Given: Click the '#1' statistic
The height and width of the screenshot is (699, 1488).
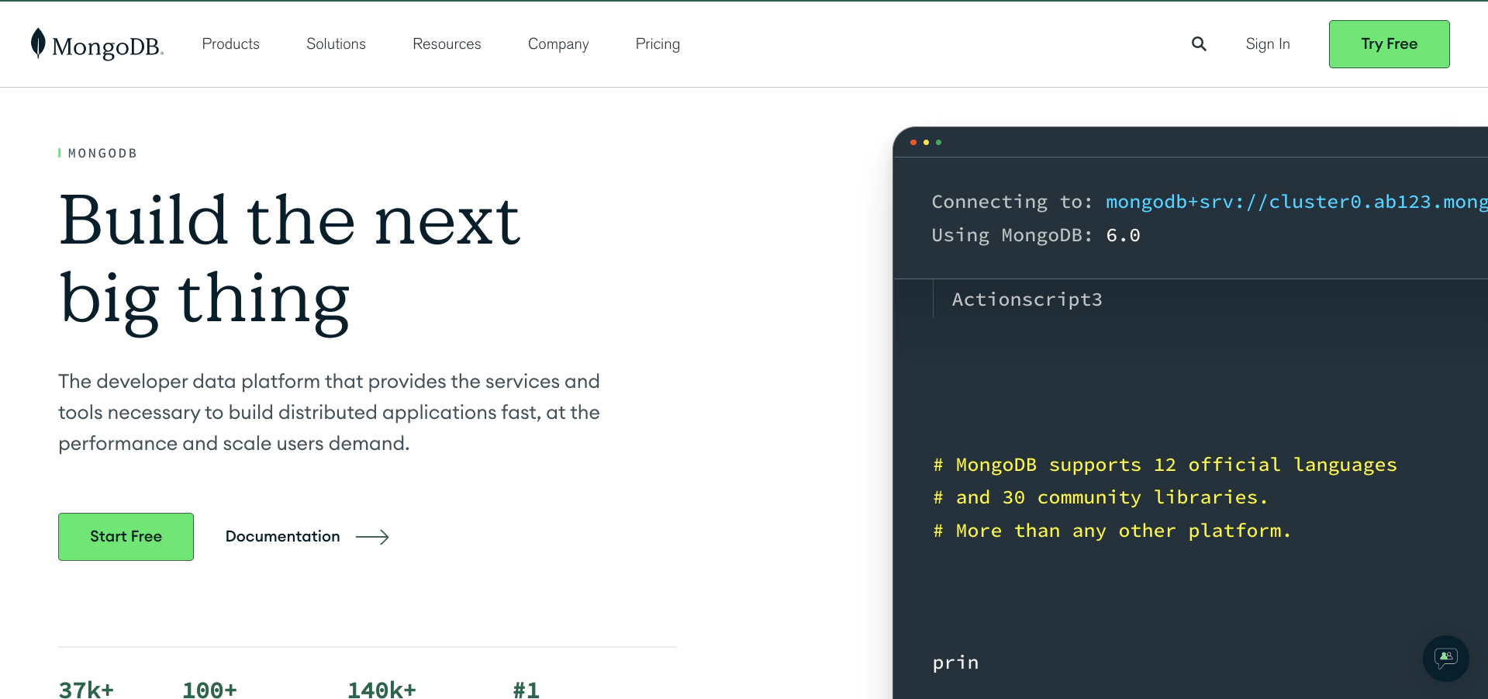Looking at the screenshot, I should pos(526,689).
